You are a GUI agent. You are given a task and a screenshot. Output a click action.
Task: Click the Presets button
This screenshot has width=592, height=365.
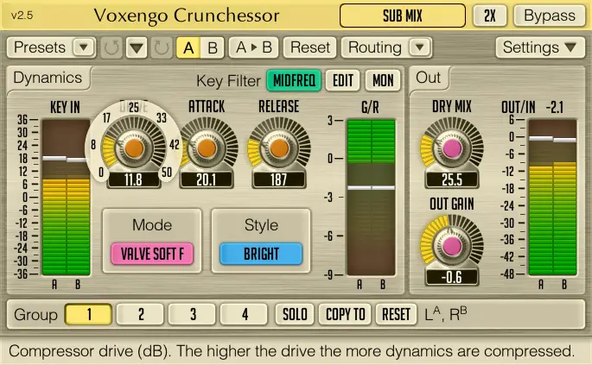(x=40, y=47)
